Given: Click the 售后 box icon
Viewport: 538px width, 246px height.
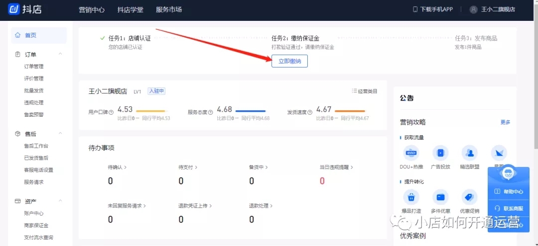Looking at the screenshot, I should (18, 134).
